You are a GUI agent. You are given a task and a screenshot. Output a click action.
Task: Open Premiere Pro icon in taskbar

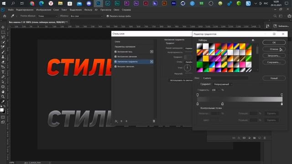(x=127, y=3)
